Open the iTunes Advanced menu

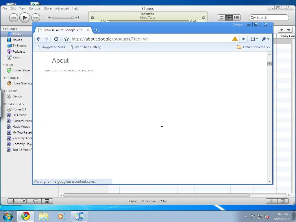[x=62, y=8]
